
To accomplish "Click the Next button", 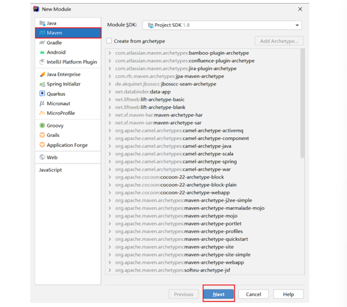I will coord(219,294).
